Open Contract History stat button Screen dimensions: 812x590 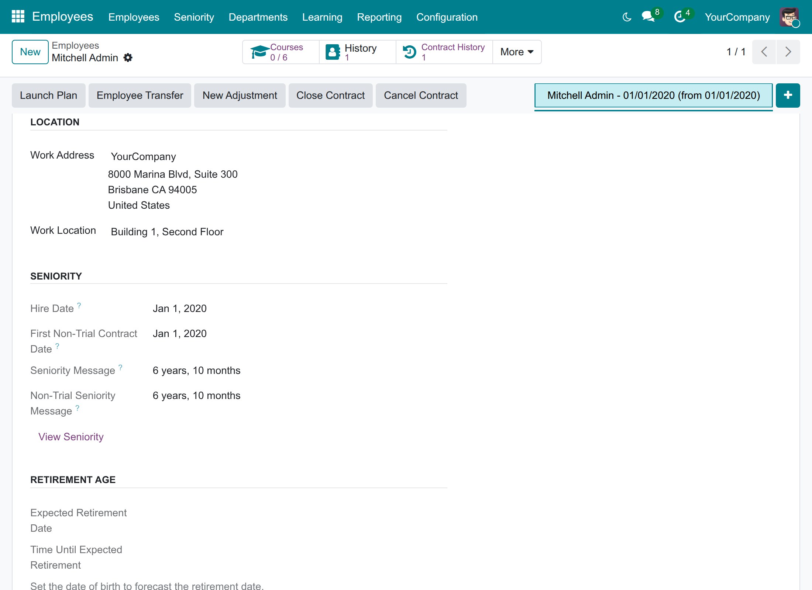[444, 52]
